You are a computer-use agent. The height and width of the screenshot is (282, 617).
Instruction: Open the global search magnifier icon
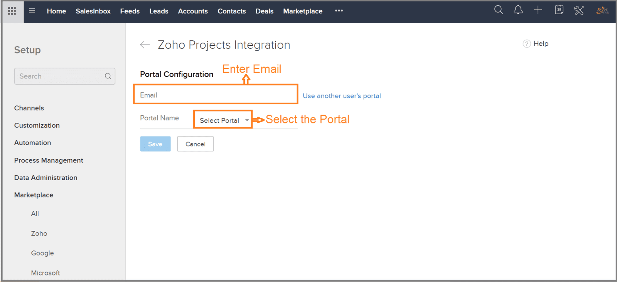(499, 10)
